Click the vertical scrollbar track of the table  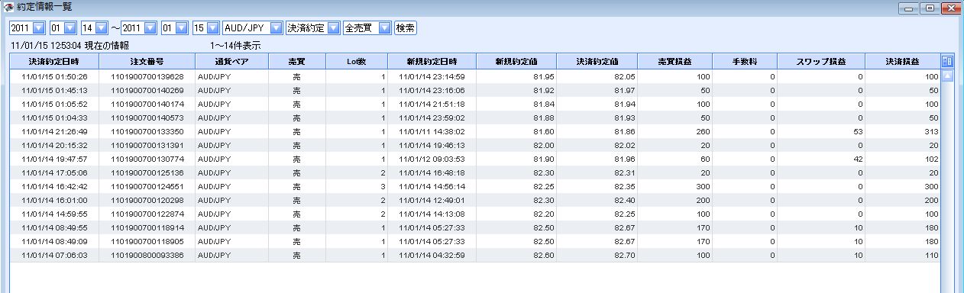pyautogui.click(x=948, y=187)
